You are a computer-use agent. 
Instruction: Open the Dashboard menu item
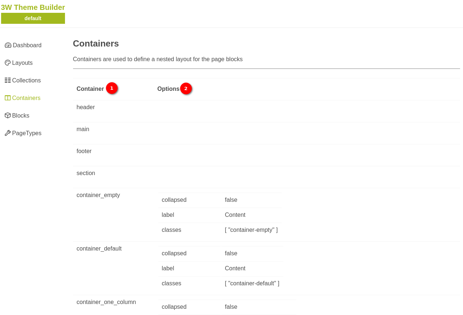(27, 45)
